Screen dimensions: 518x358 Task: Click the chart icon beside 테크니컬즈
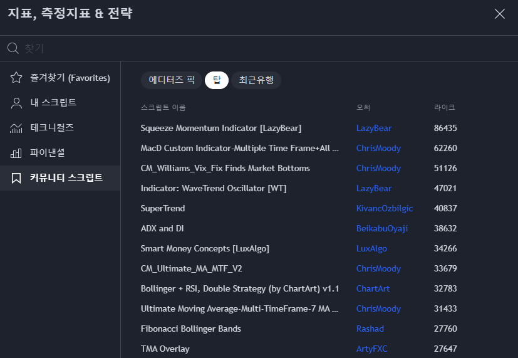pos(16,128)
